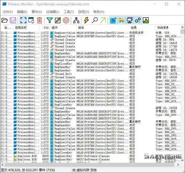Toggle process and thread activity icon
The width and height of the screenshot is (185, 173).
[x=138, y=20]
